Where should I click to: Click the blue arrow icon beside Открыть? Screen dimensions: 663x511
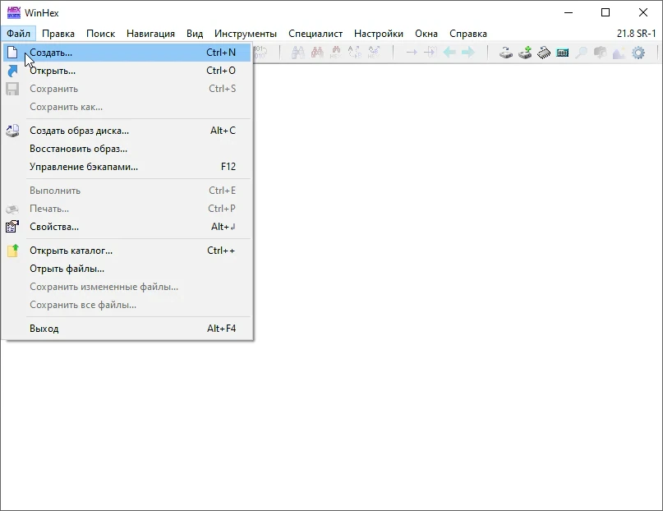click(x=12, y=71)
